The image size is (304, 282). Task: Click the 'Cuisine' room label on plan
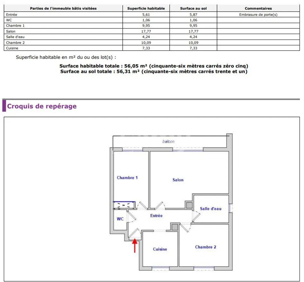160,249
